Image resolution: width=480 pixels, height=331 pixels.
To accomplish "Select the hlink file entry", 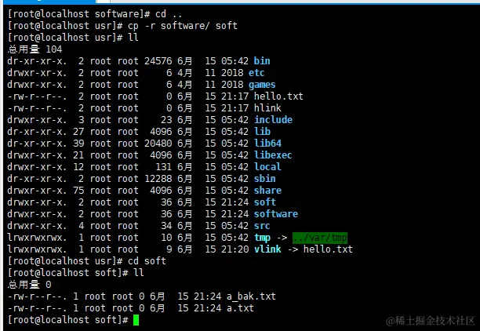I will [x=267, y=108].
